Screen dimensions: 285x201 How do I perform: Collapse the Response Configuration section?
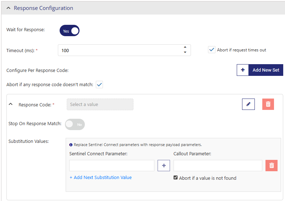click(9, 8)
